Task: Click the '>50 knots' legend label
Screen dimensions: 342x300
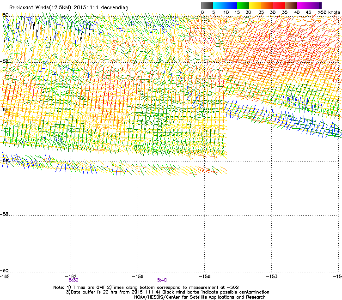Action: click(329, 12)
